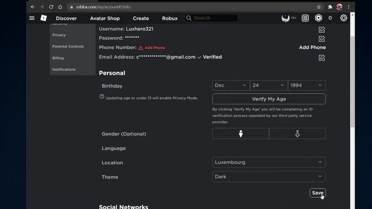Edit the email address with pencil icon
The height and width of the screenshot is (209, 372).
tap(321, 57)
